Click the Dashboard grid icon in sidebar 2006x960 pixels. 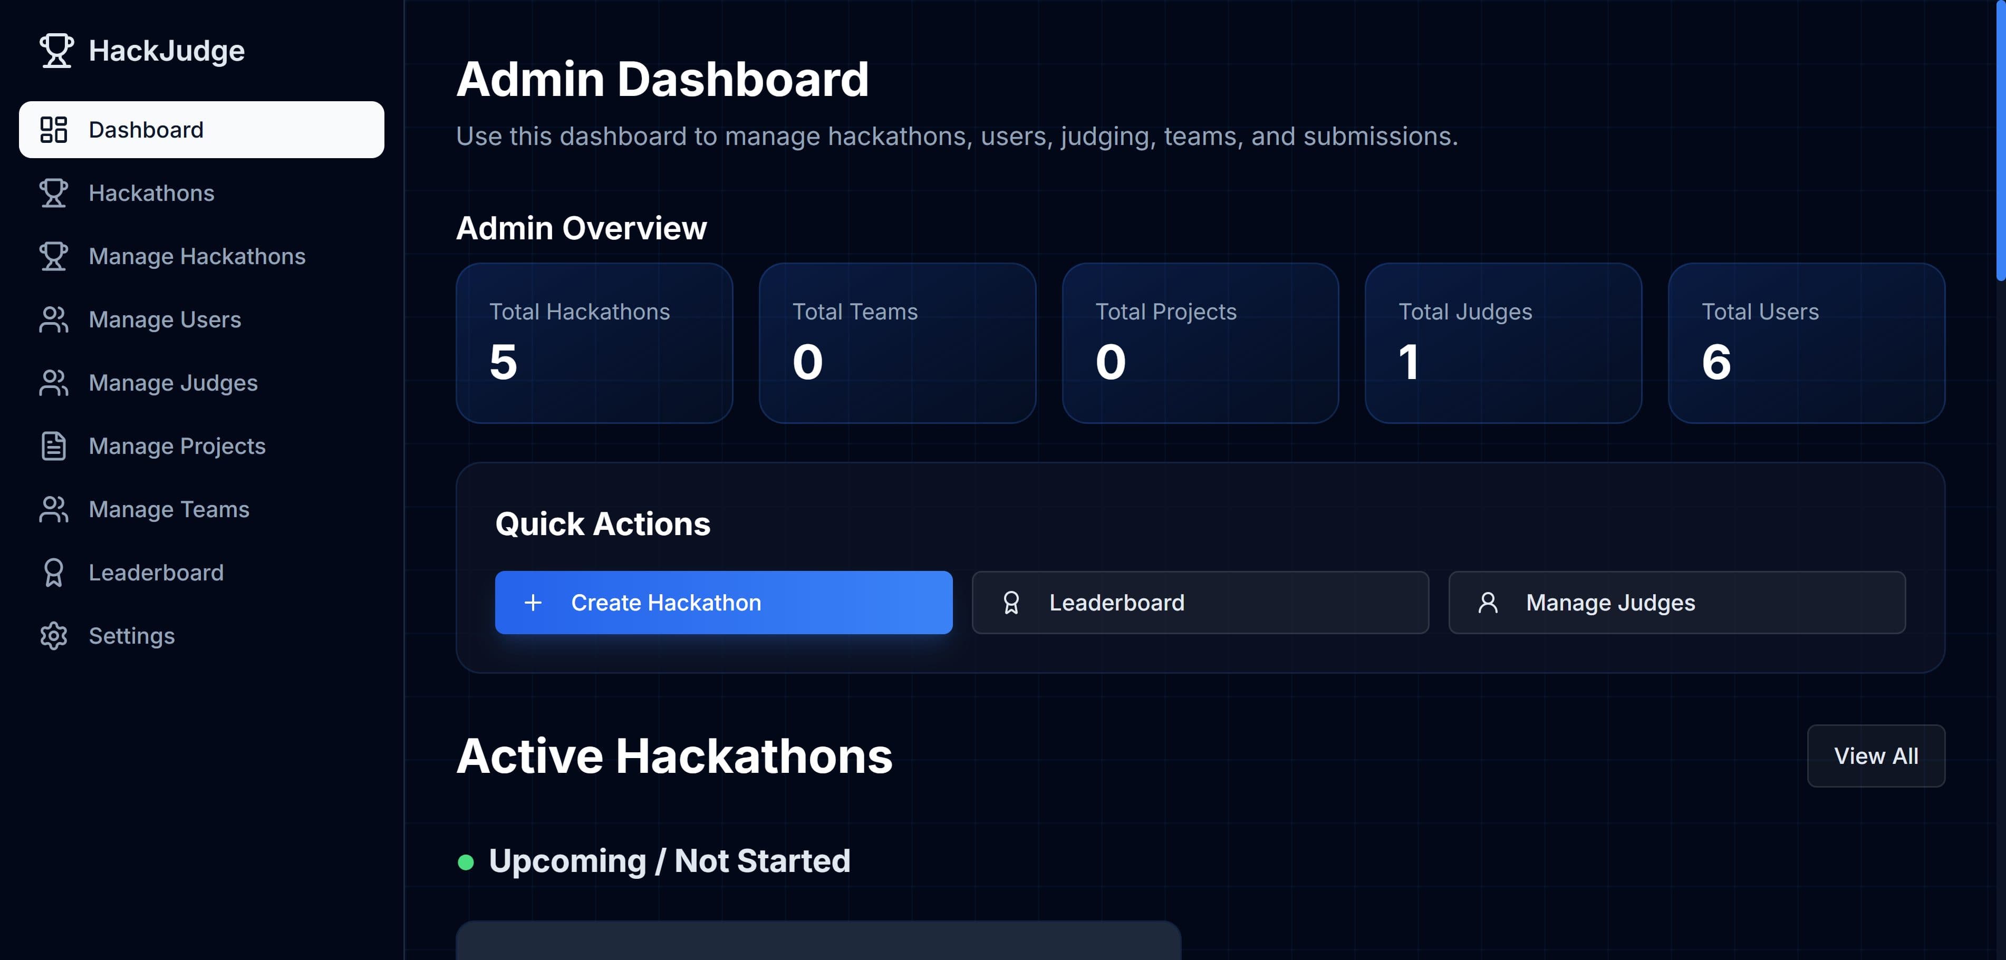(x=54, y=130)
